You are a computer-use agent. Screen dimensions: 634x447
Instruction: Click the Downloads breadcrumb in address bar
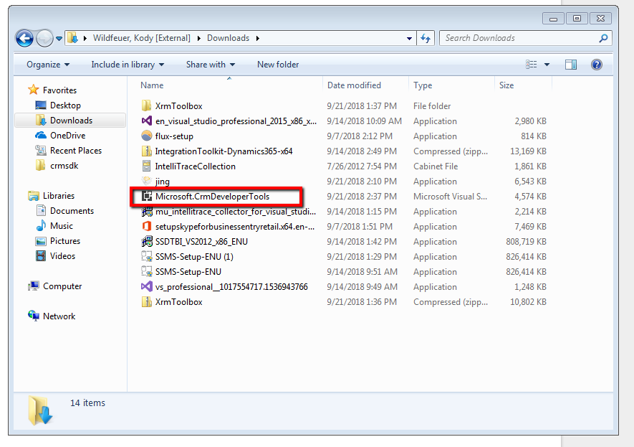tap(228, 38)
